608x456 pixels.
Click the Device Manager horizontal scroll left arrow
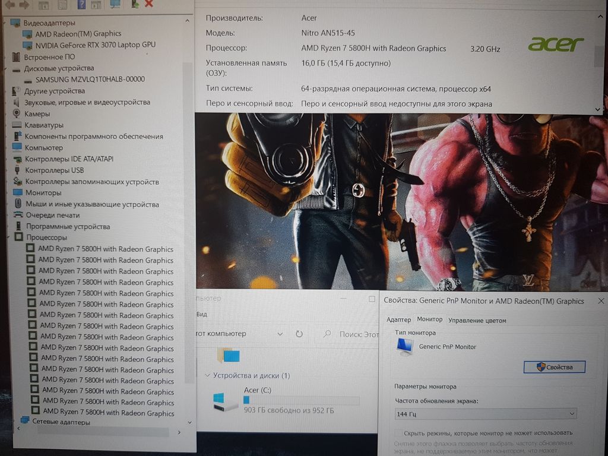point(18,429)
